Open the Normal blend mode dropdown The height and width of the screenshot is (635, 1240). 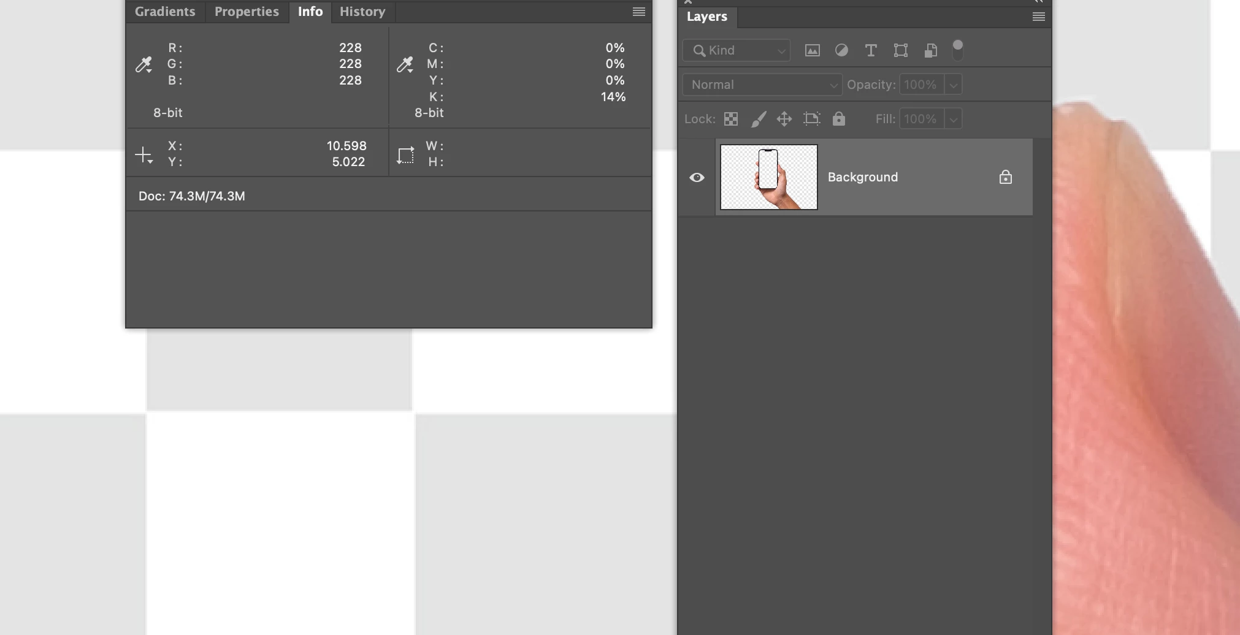point(762,85)
